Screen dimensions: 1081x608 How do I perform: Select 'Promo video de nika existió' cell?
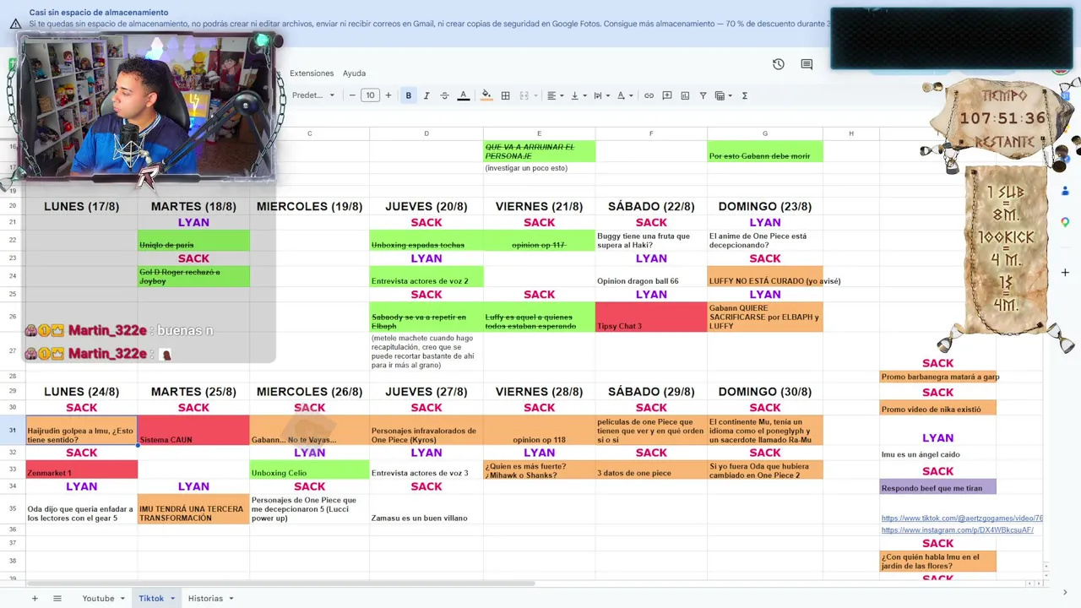tap(937, 409)
